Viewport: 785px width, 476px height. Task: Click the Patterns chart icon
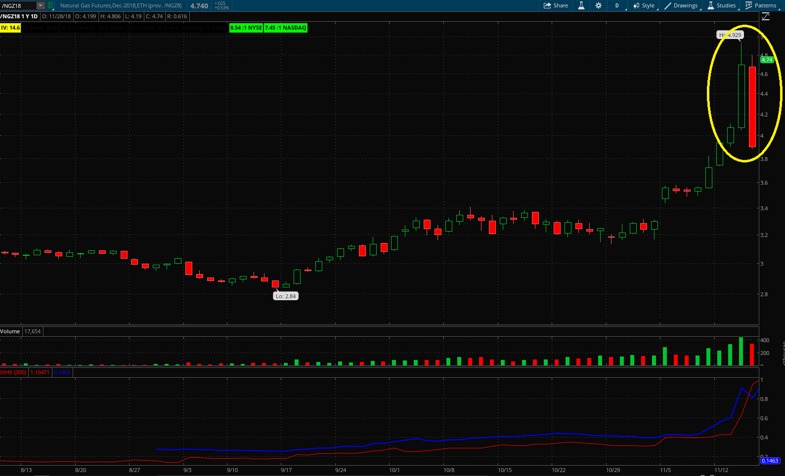pos(748,5)
